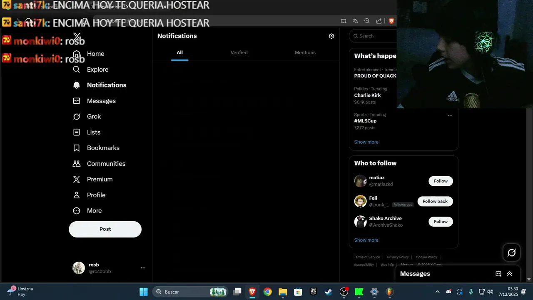Follow matiaz
Image resolution: width=533 pixels, height=300 pixels.
[441, 181]
